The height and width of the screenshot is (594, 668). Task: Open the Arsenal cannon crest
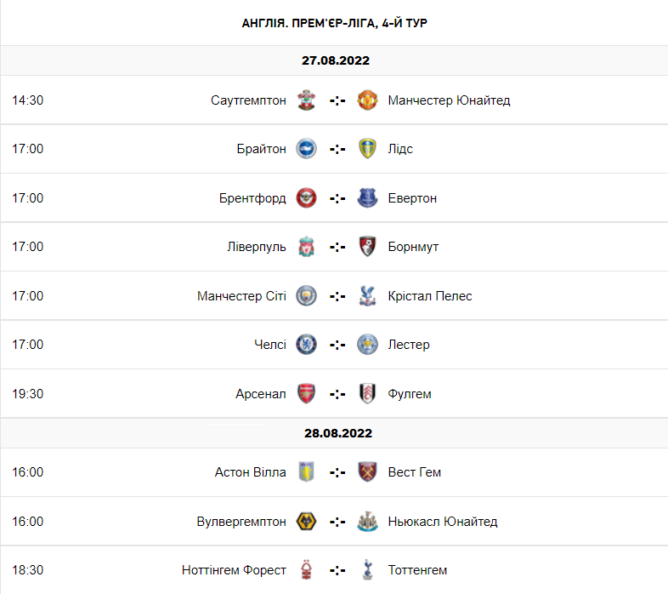[306, 393]
